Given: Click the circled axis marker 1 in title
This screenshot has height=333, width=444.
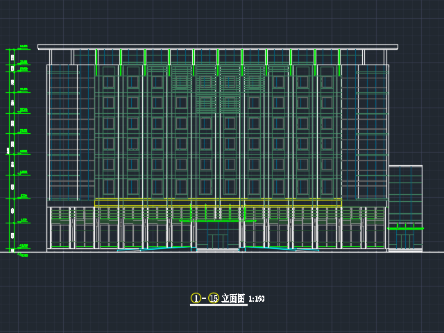Looking at the screenshot, I should pos(196,298).
